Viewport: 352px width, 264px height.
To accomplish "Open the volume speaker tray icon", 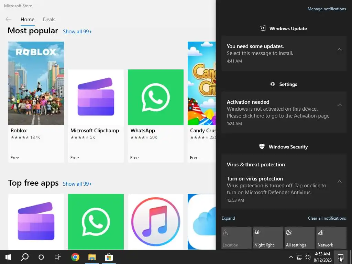I will pyautogui.click(x=308, y=257).
